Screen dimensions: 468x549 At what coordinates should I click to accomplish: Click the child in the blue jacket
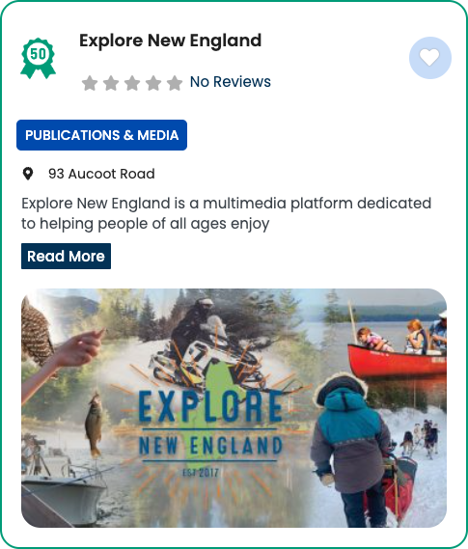(x=350, y=450)
